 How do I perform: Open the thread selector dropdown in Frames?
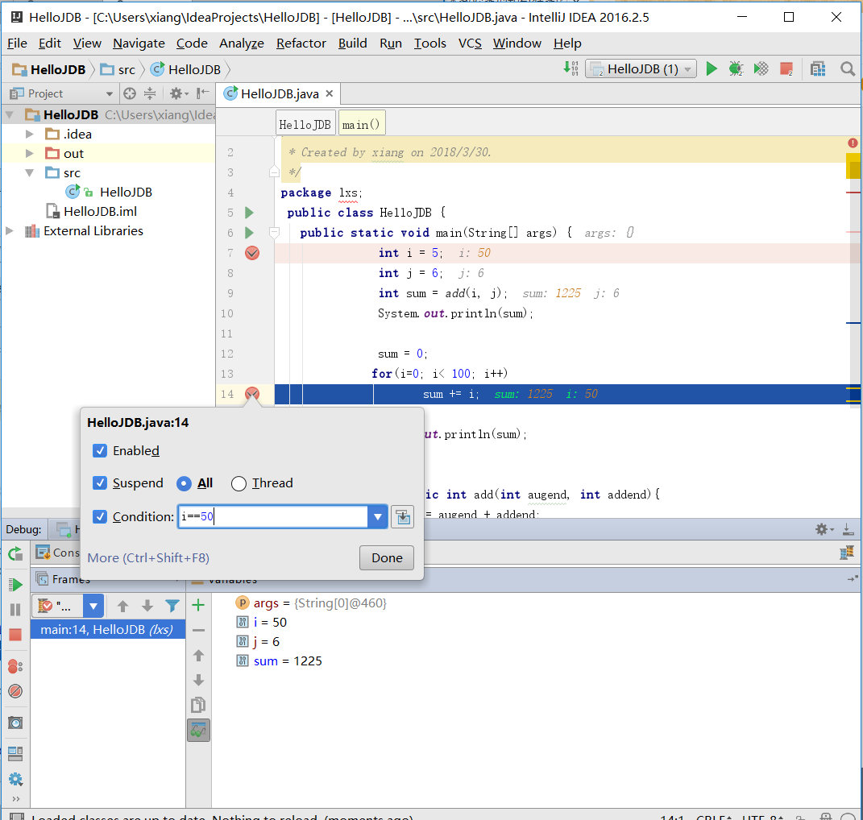click(x=93, y=606)
